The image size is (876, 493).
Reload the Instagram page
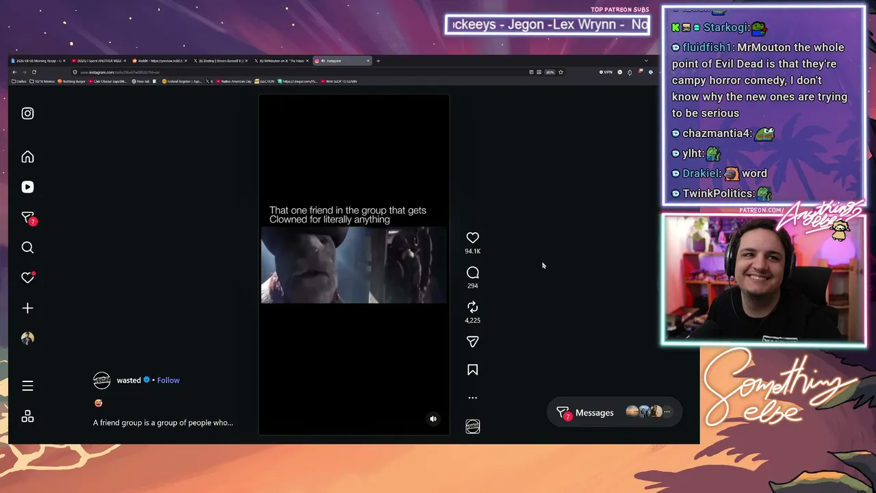[34, 72]
